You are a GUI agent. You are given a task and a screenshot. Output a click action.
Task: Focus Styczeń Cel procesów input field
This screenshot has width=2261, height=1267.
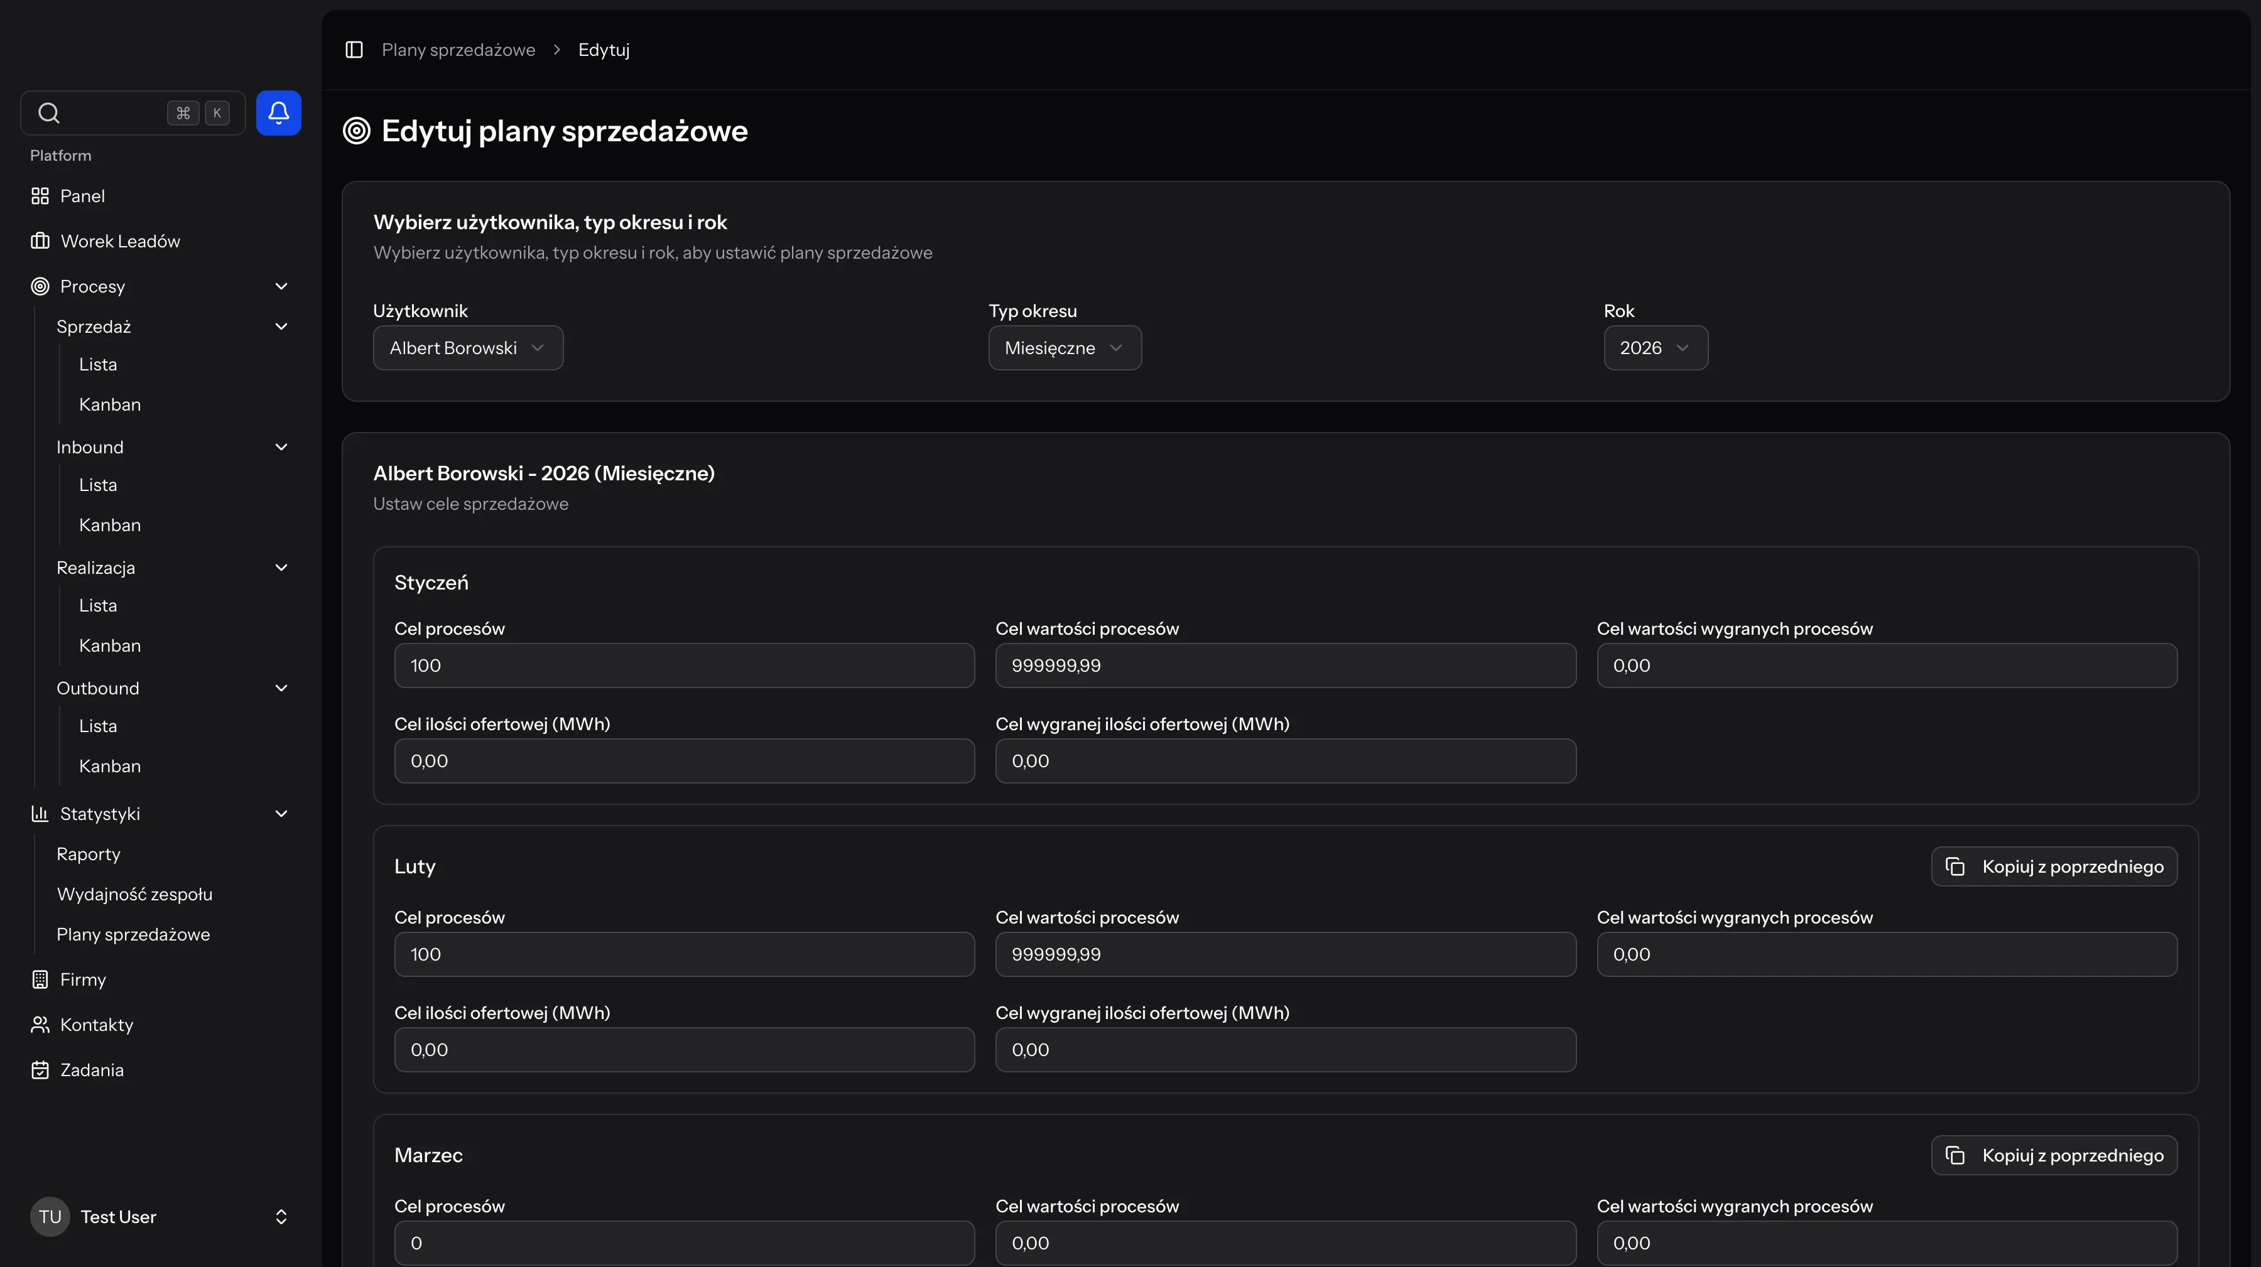click(684, 665)
